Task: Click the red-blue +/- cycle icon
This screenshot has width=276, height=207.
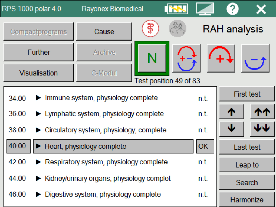Action: [x=187, y=58]
